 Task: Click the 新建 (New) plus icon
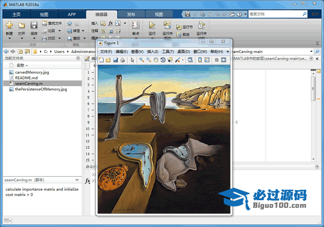click(10, 25)
